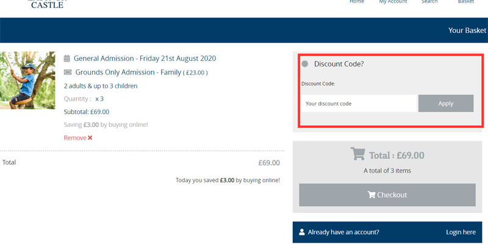488x244 pixels.
Task: Open the boy on swing product thumbnail
Action: click(x=27, y=81)
